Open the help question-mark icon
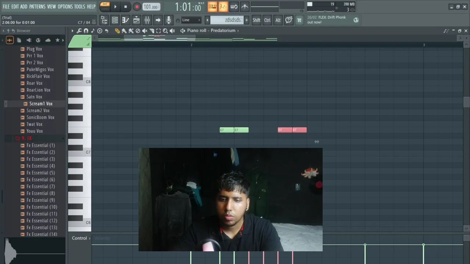The width and height of the screenshot is (470, 264). [x=289, y=20]
